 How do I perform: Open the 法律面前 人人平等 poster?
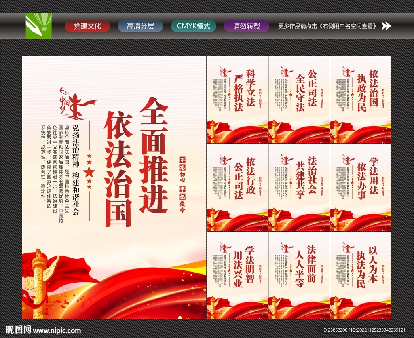point(299,275)
